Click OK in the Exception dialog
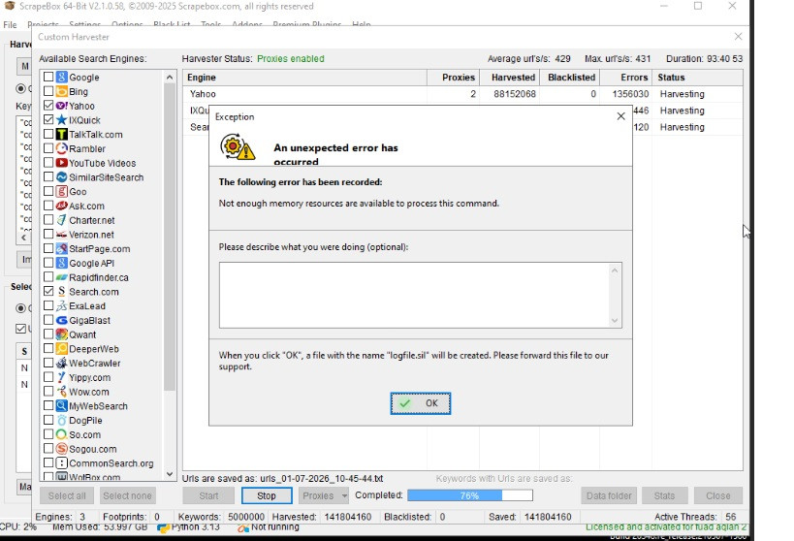The height and width of the screenshot is (541, 794). coord(421,403)
